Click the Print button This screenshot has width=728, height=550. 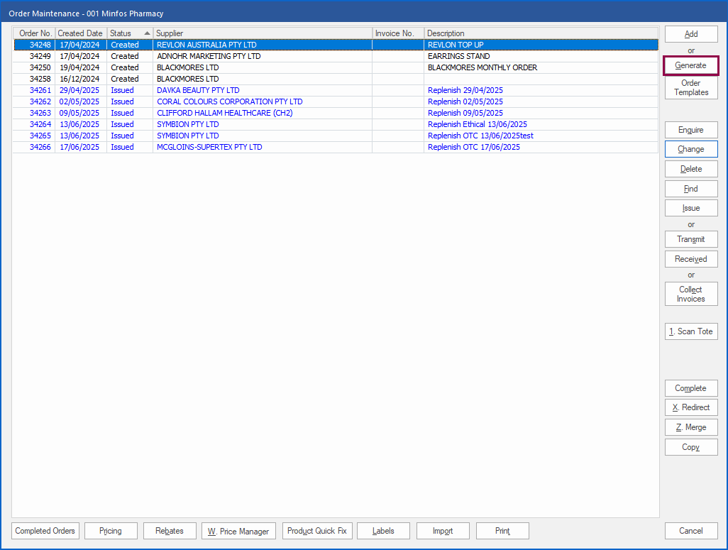tap(502, 531)
